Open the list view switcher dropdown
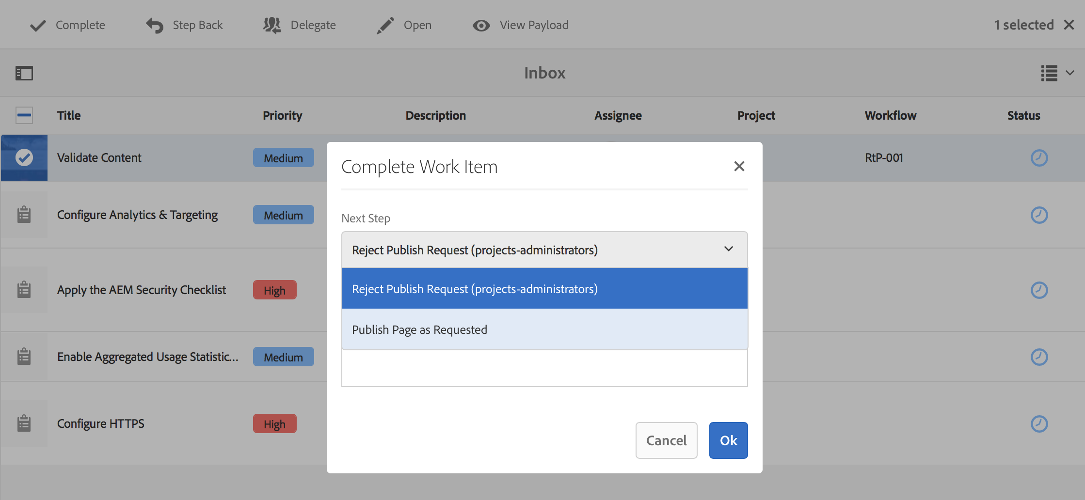This screenshot has height=500, width=1085. 1057,73
